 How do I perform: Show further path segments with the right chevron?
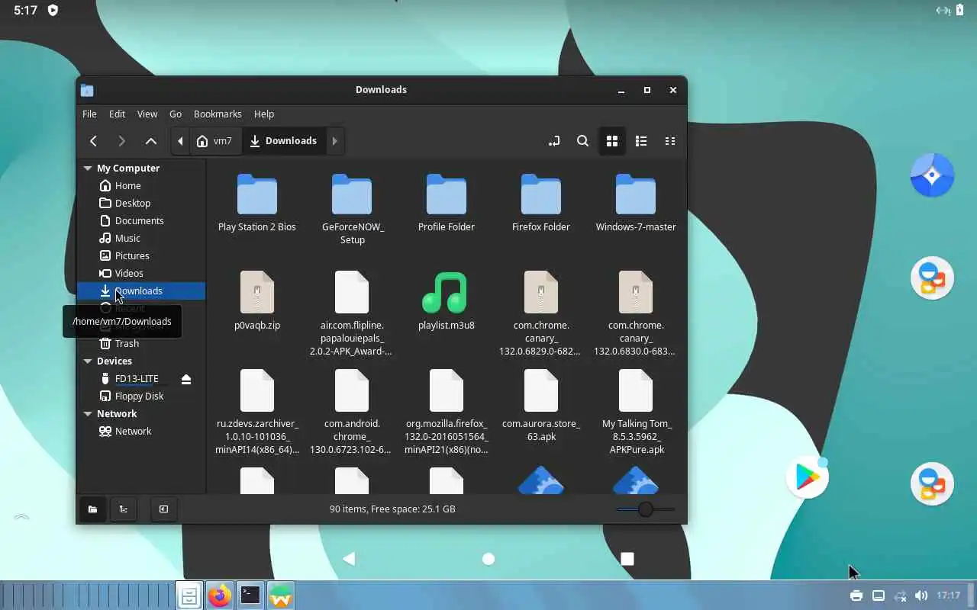pos(334,141)
